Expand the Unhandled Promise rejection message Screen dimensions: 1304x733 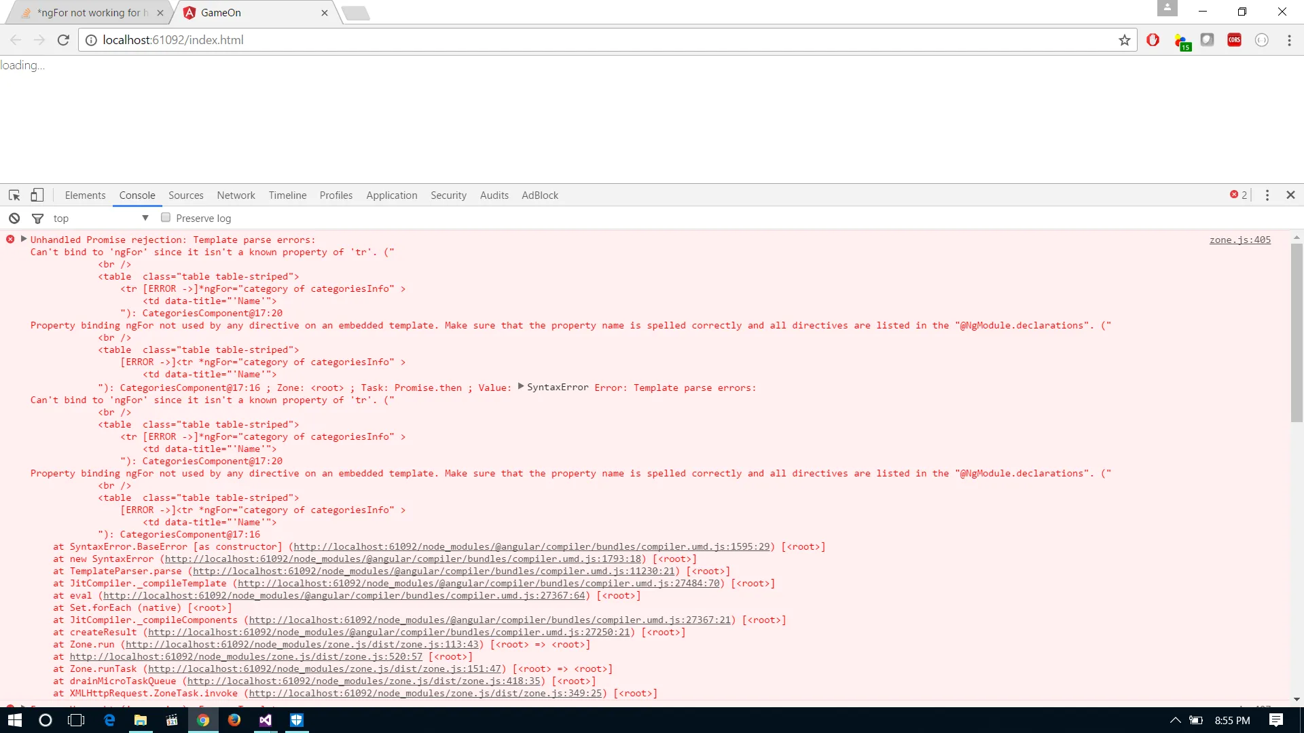pos(24,239)
